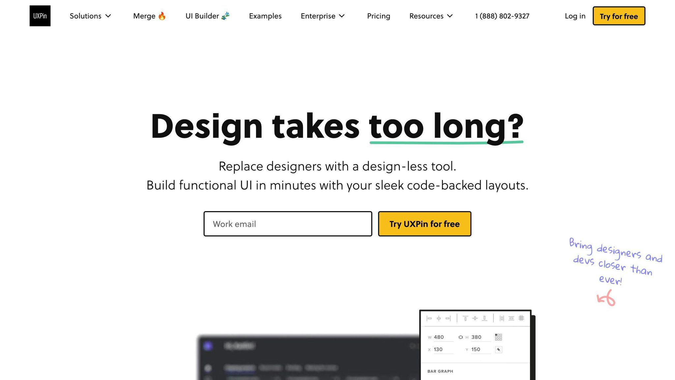Toggle the aspect ratio lock between W and H
675x380 pixels.
461,337
